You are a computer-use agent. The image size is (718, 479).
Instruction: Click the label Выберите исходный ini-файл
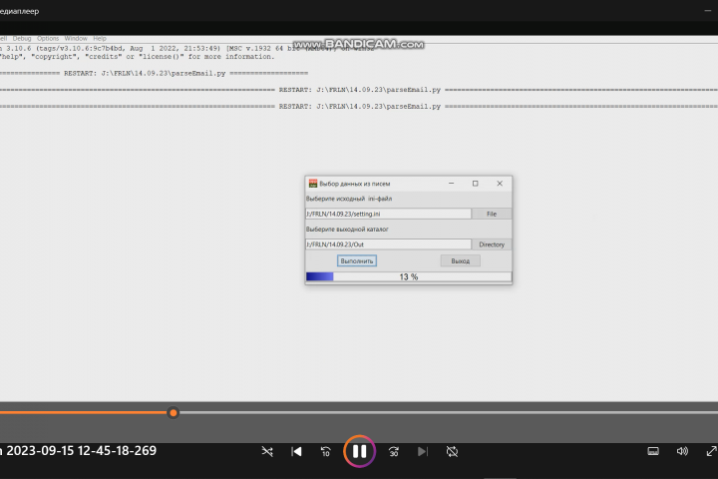pyautogui.click(x=349, y=199)
